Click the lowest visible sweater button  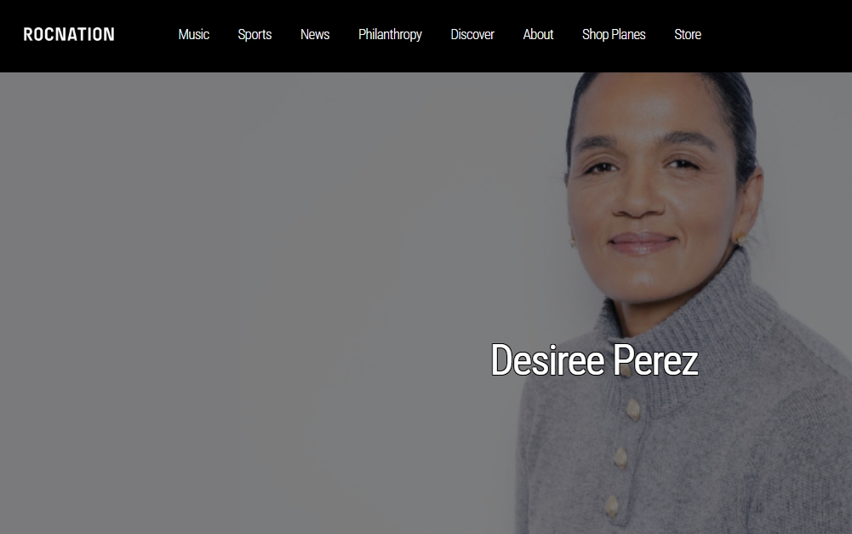[x=612, y=507]
